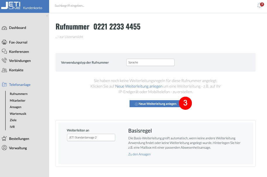Click the Dashboard speedometer icon
The image size is (267, 177).
click(4, 28)
